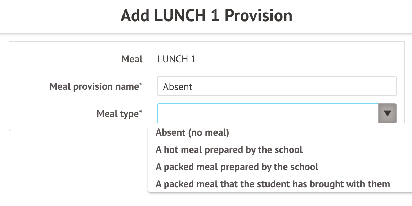This screenshot has height=206, width=412.
Task: Click the word 'Absent' inside the name field
Action: (178, 87)
